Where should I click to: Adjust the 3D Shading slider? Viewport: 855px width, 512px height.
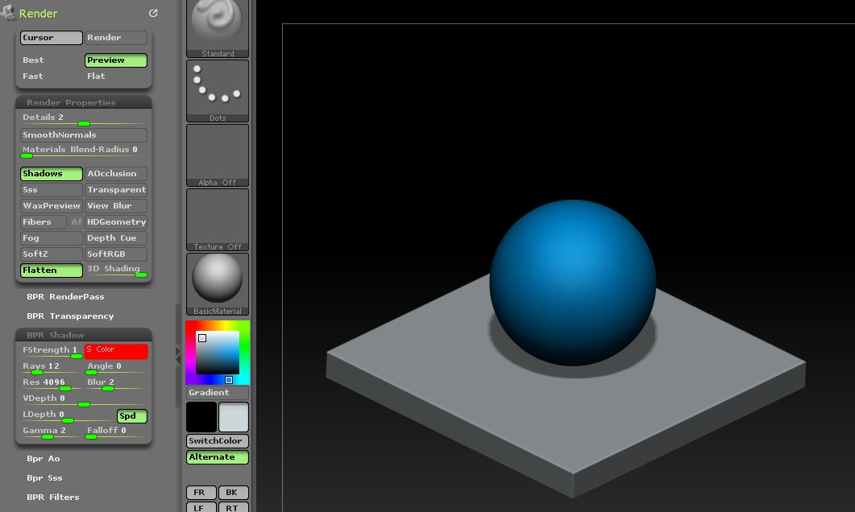(x=115, y=270)
